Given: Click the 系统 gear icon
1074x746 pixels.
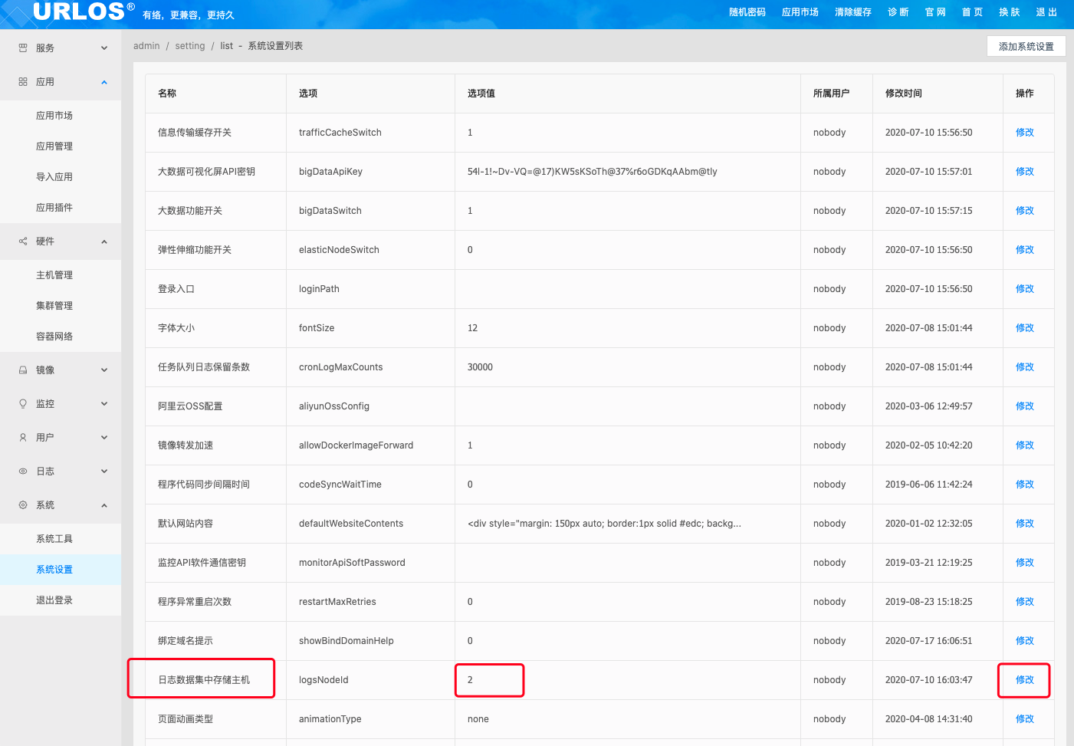Looking at the screenshot, I should pos(23,505).
